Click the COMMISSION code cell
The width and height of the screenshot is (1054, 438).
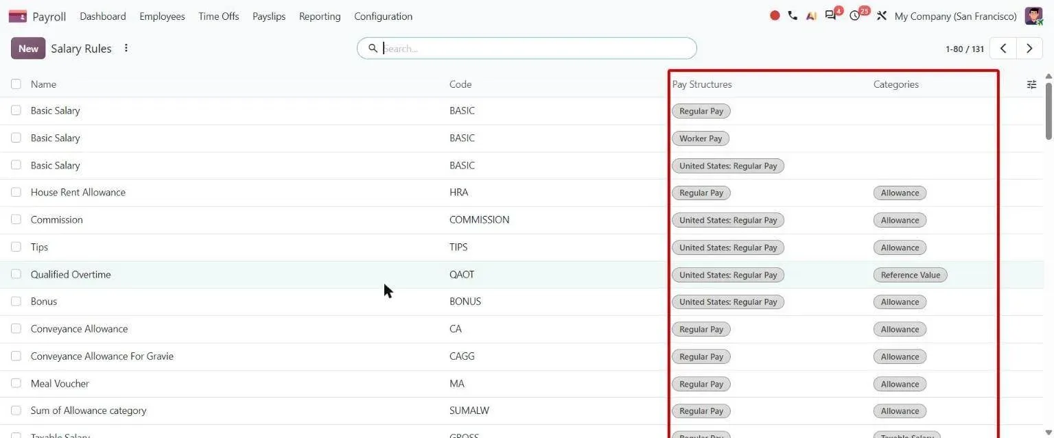pos(479,220)
